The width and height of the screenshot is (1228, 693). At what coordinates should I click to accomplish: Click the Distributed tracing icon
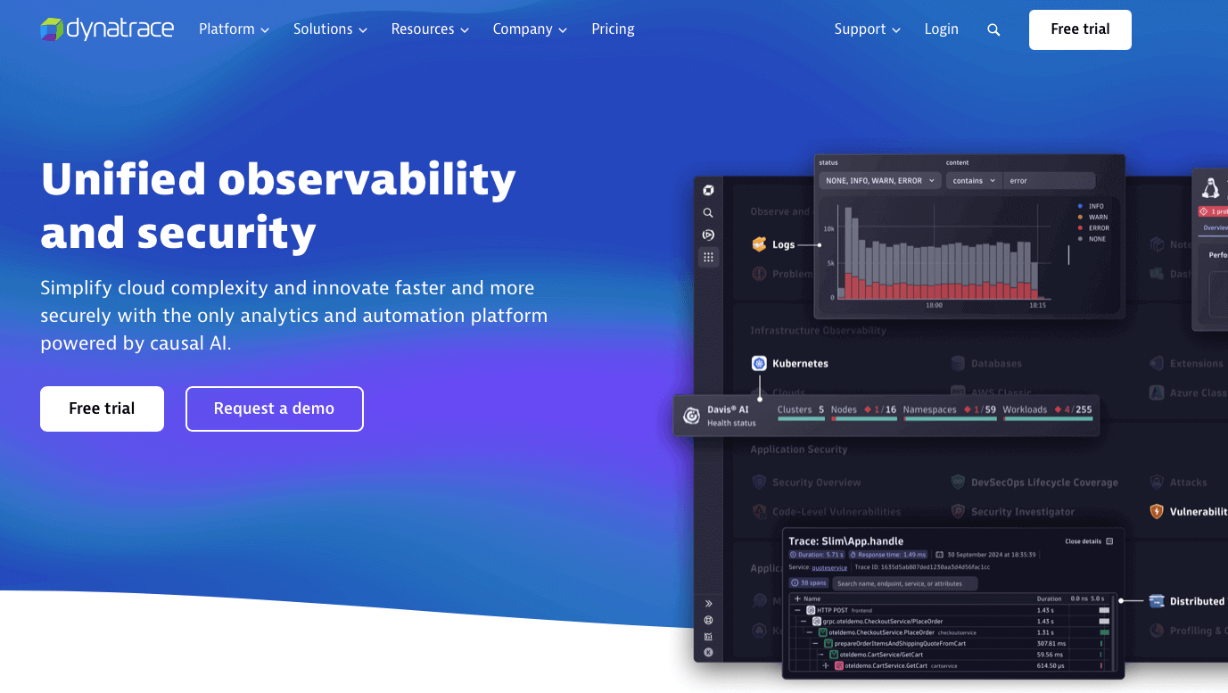pos(1157,601)
